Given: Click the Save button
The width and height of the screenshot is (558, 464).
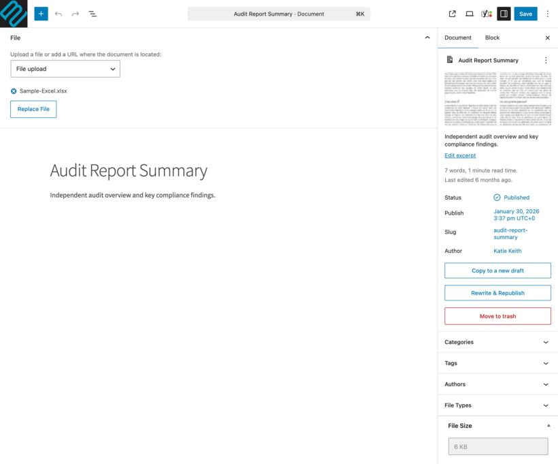Looking at the screenshot, I should tap(525, 14).
